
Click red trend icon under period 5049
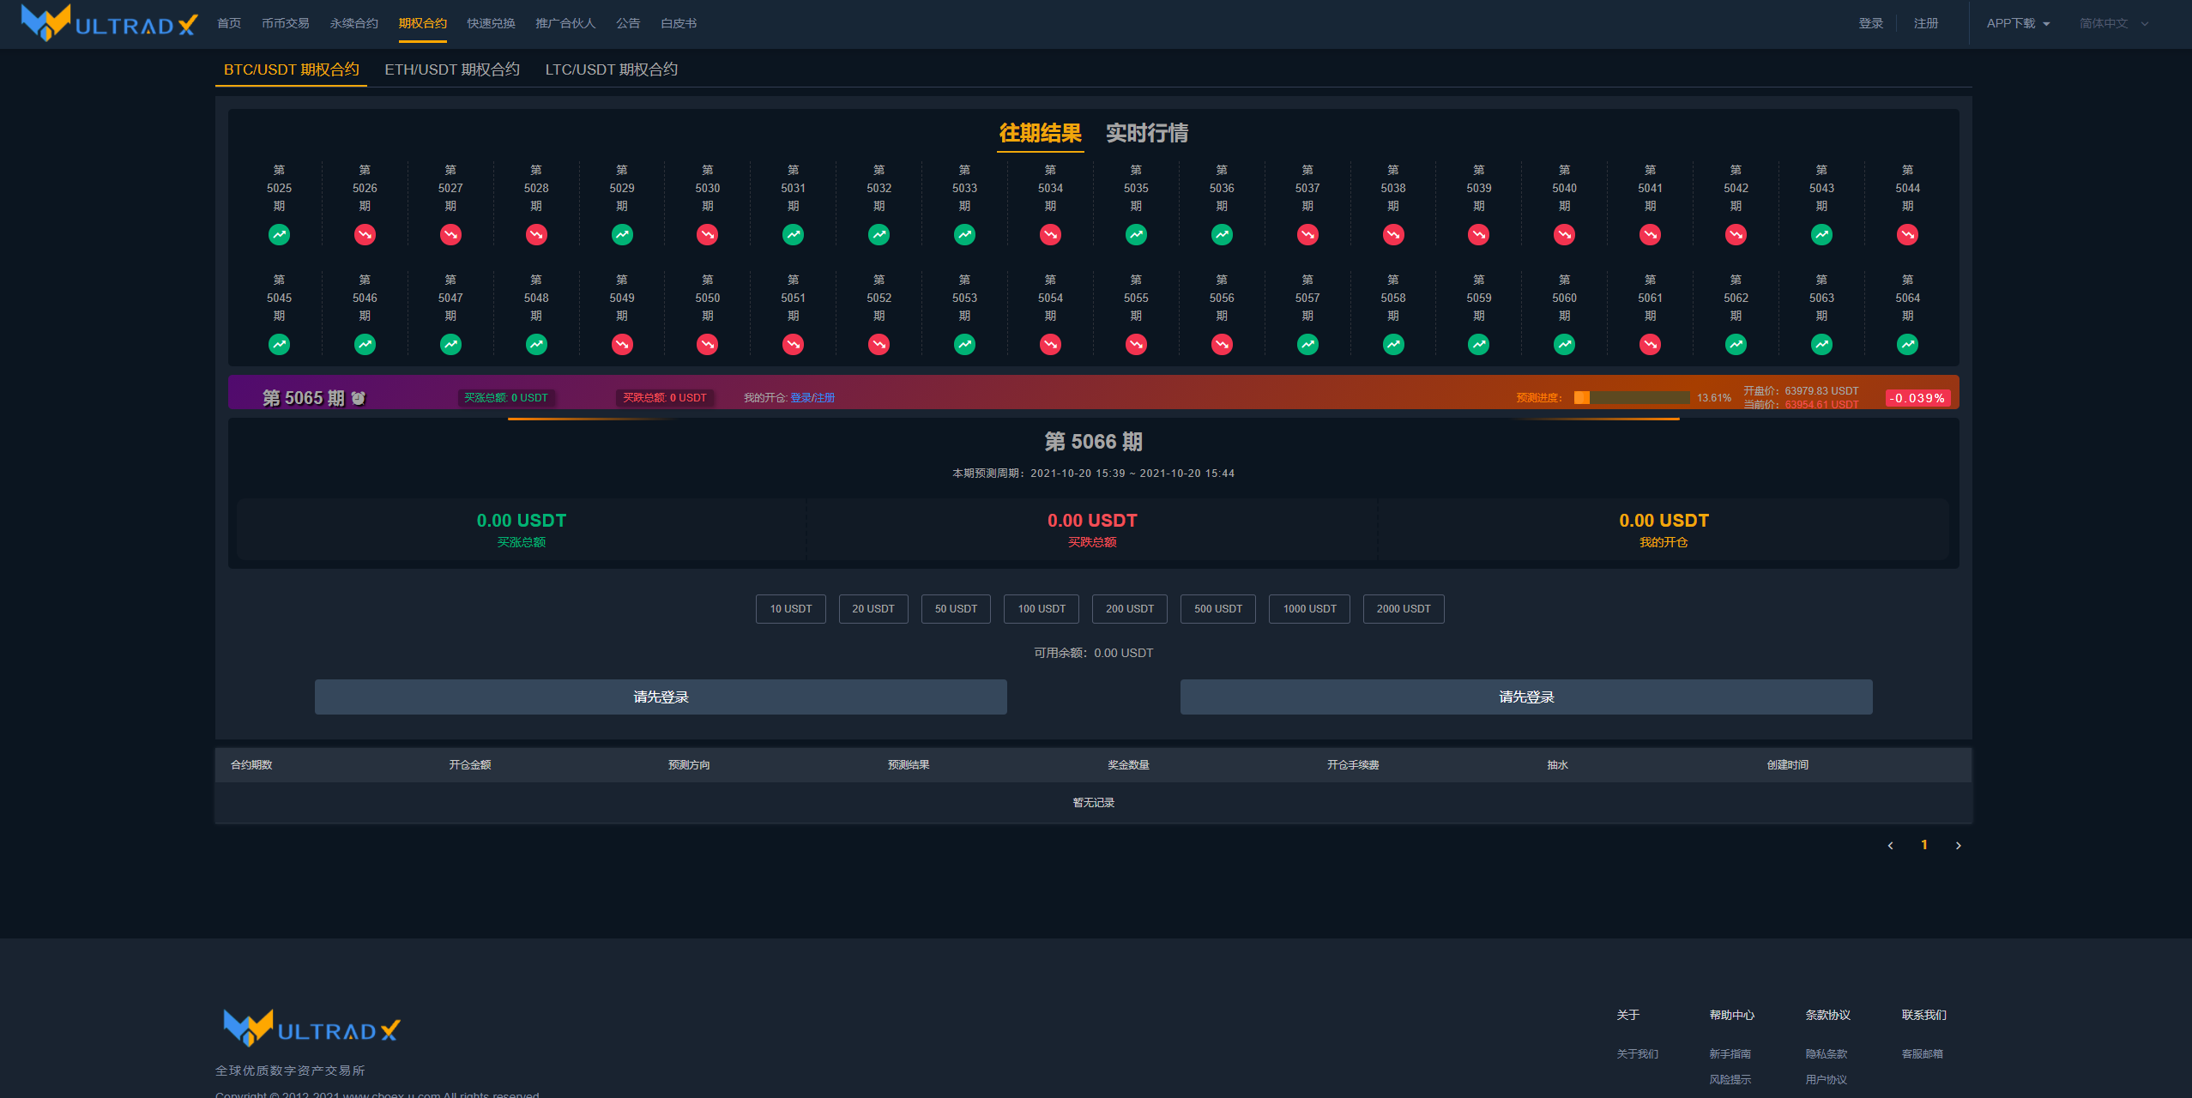coord(622,344)
